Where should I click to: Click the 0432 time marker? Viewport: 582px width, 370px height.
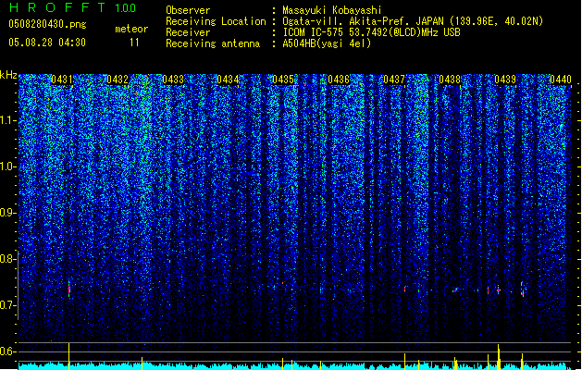118,80
